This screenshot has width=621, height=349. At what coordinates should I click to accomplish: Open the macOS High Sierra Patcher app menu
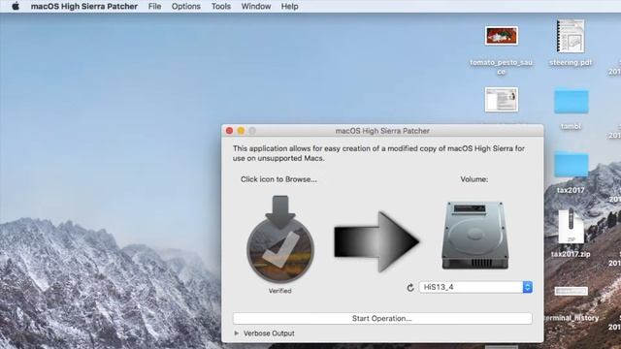pos(84,7)
